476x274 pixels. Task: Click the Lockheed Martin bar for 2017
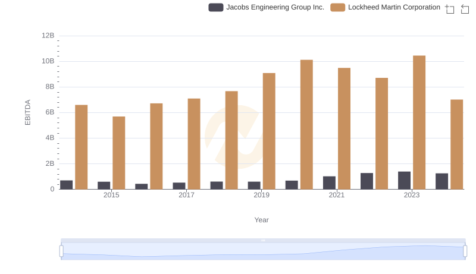pyautogui.click(x=194, y=144)
